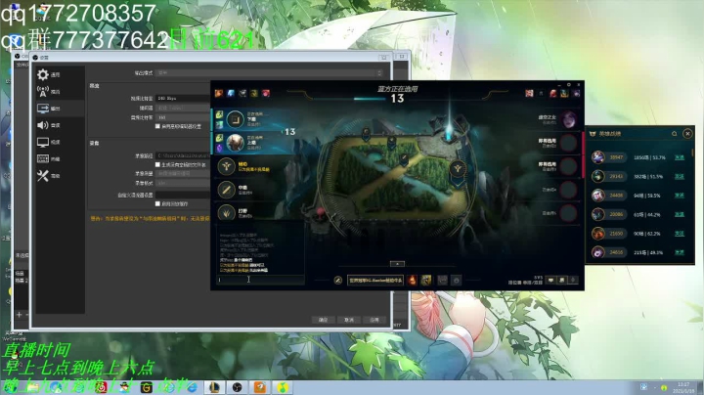
Task: Click the orange app icon in the taskbar
Action: click(259, 387)
